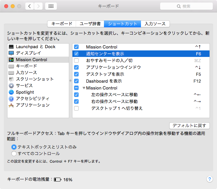Switch to the 入力ソース tab
The height and width of the screenshot is (189, 217).
click(155, 24)
